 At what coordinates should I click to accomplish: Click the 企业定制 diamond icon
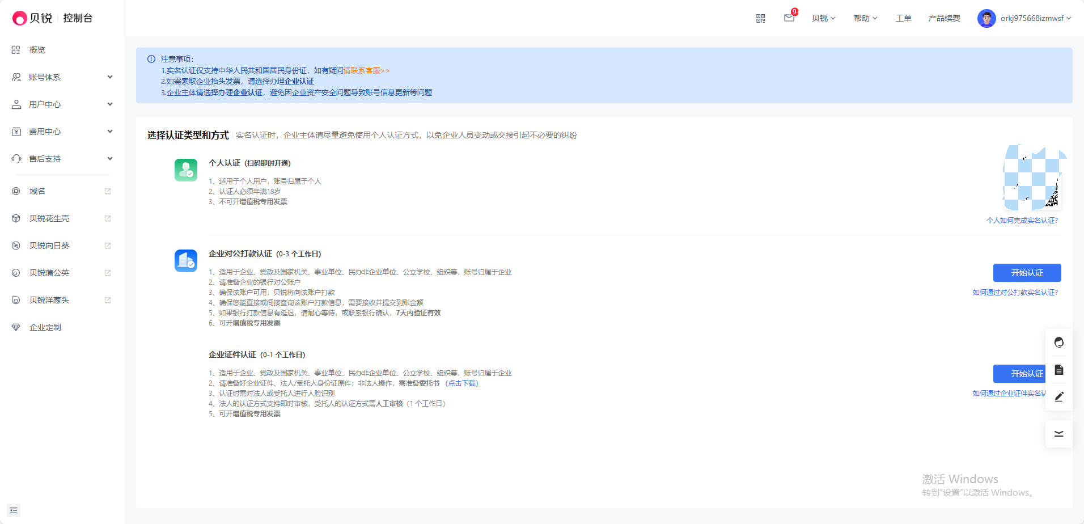(x=16, y=327)
